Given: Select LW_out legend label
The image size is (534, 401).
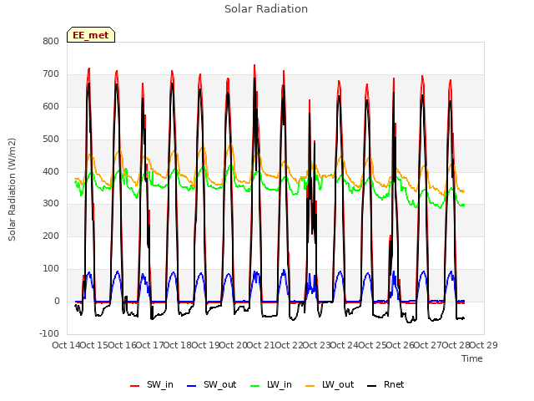Looking at the screenshot, I should pos(338,384).
